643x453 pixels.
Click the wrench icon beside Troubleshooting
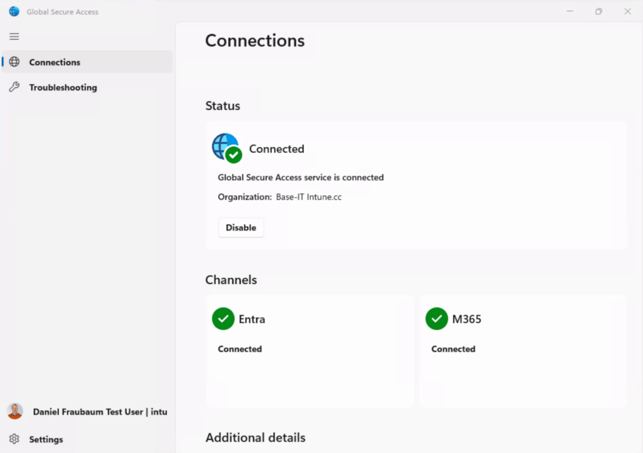14,87
